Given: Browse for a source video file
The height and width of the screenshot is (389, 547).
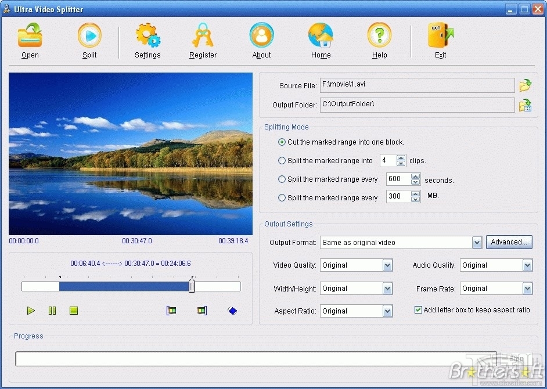Looking at the screenshot, I should point(525,85).
